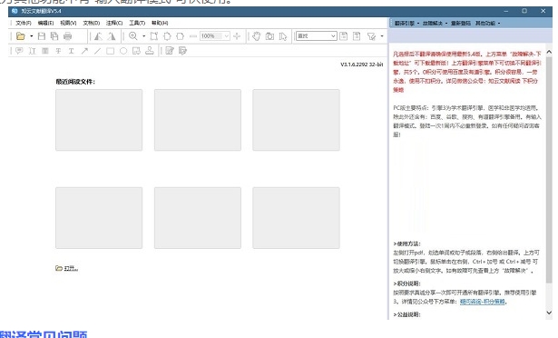Open the 积分策略 hyperlink in translation panel

click(482, 302)
